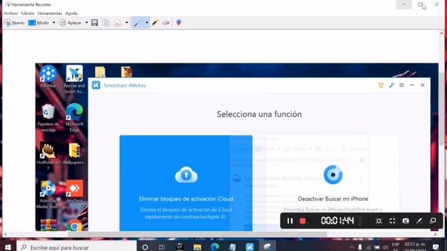
Task: Click the recorder window overlay icon
Action: click(x=433, y=221)
